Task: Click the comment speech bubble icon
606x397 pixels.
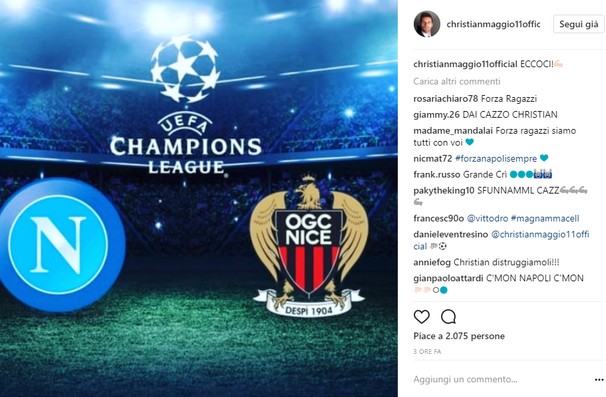Action: tap(448, 317)
